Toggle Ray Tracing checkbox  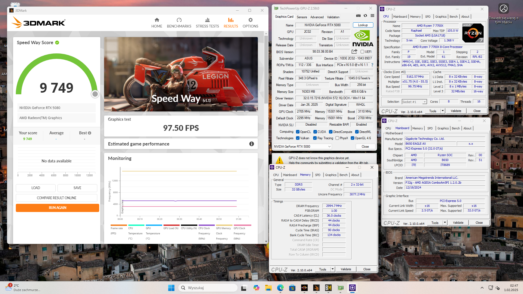coord(315,138)
